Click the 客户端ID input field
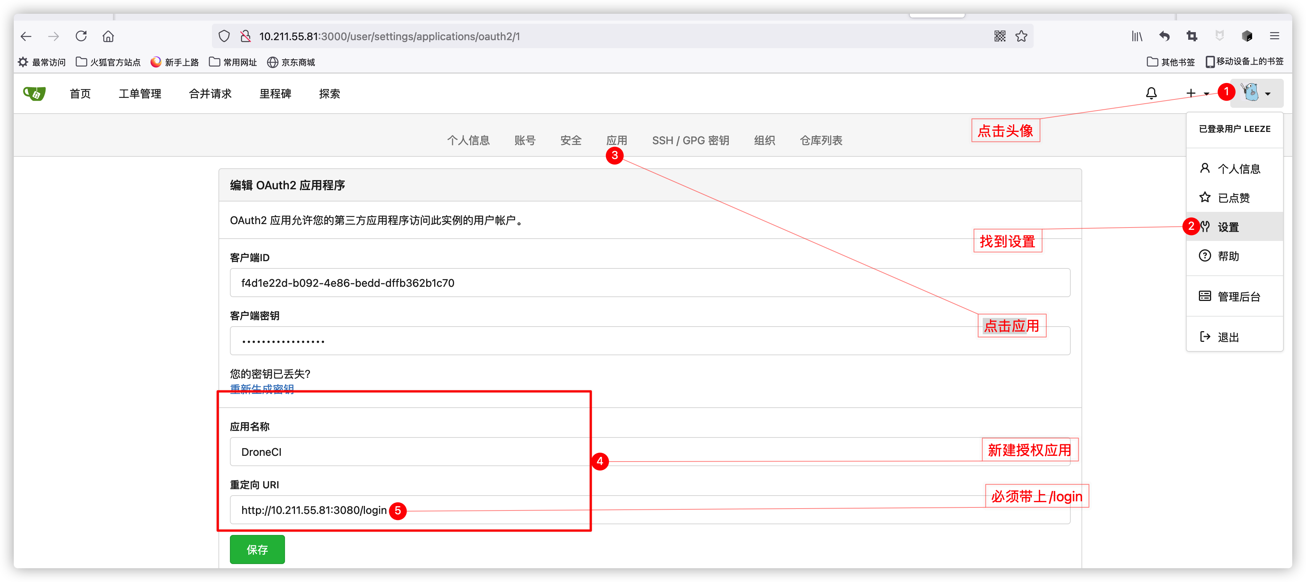The height and width of the screenshot is (582, 1306). tap(507, 282)
